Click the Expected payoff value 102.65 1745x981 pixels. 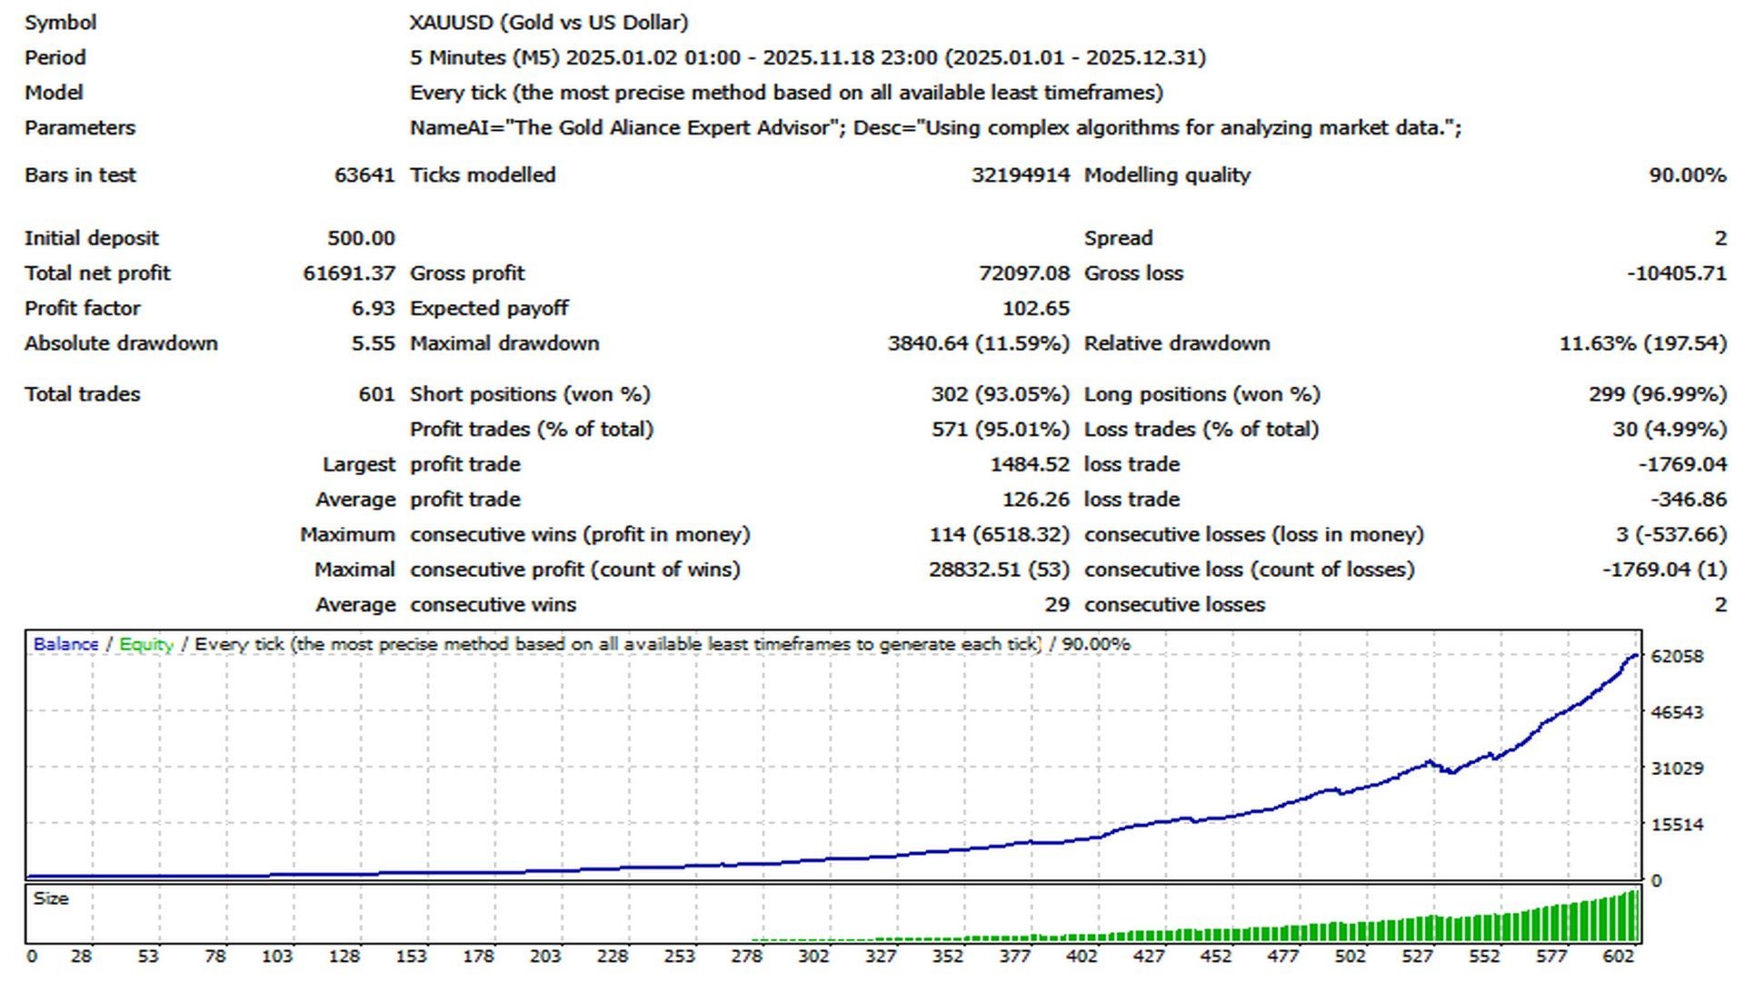tap(1036, 308)
